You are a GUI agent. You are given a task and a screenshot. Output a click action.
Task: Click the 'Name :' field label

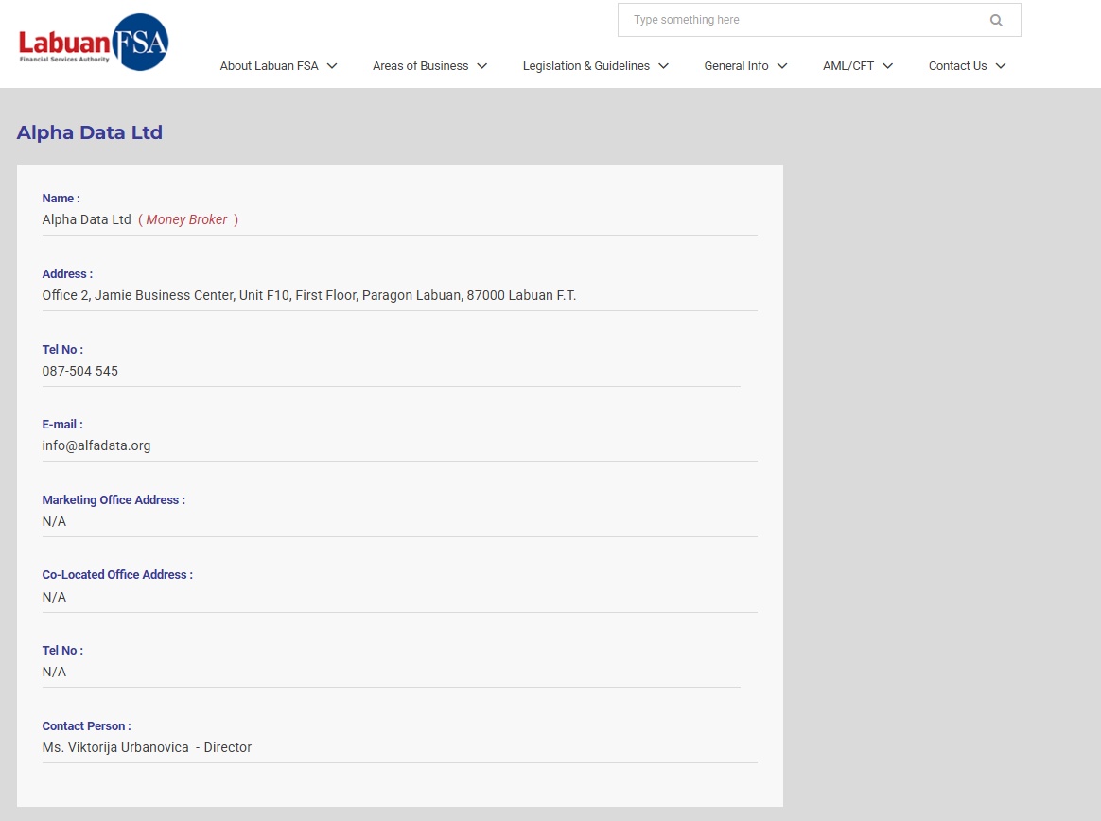point(61,198)
